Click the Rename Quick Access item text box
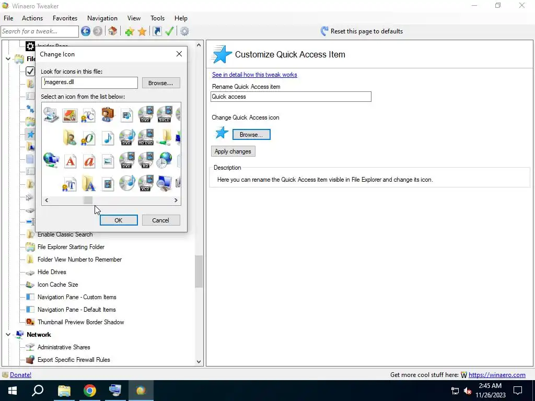The image size is (535, 401). 290,97
